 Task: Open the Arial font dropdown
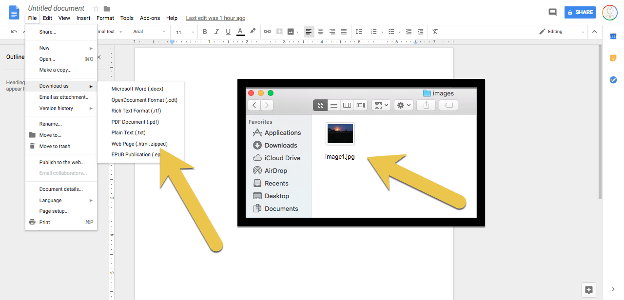coord(150,32)
